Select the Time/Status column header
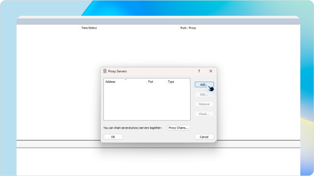The width and height of the screenshot is (314, 176). coord(89,28)
